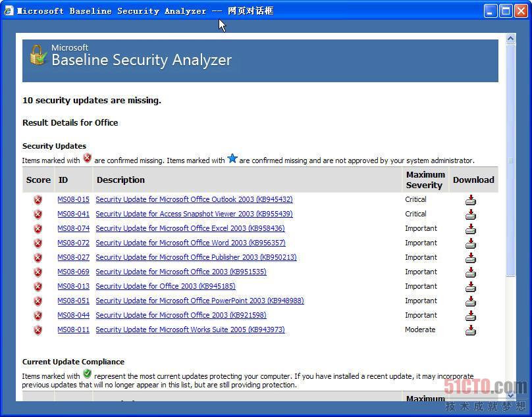Close the Baseline Security Analyzer dialog
This screenshot has height=417, width=532.
click(x=521, y=11)
